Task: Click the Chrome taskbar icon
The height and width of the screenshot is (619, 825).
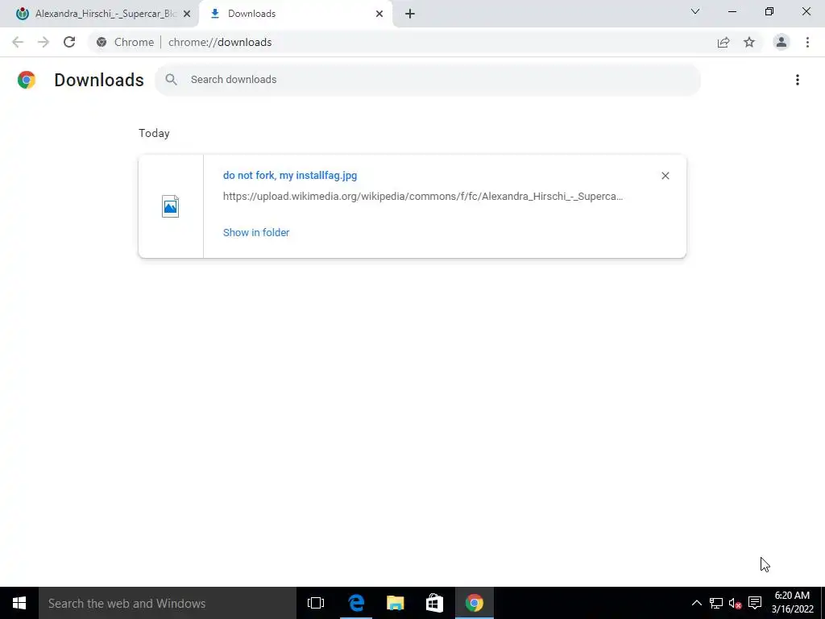Action: (474, 603)
